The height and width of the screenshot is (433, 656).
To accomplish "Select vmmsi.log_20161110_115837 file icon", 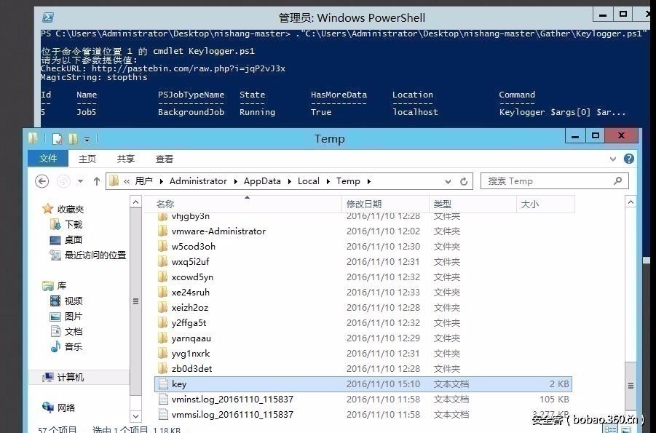I will pos(163,415).
